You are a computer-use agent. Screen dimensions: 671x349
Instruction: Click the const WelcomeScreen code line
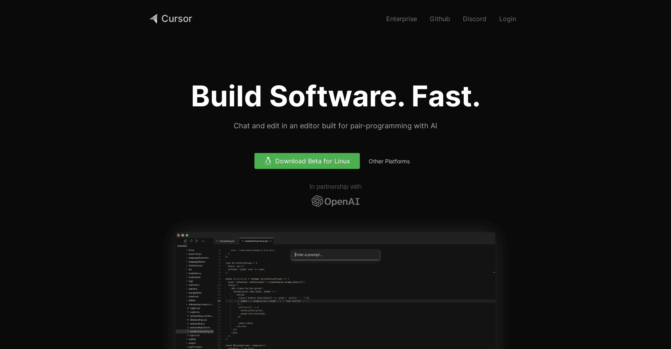(x=246, y=345)
